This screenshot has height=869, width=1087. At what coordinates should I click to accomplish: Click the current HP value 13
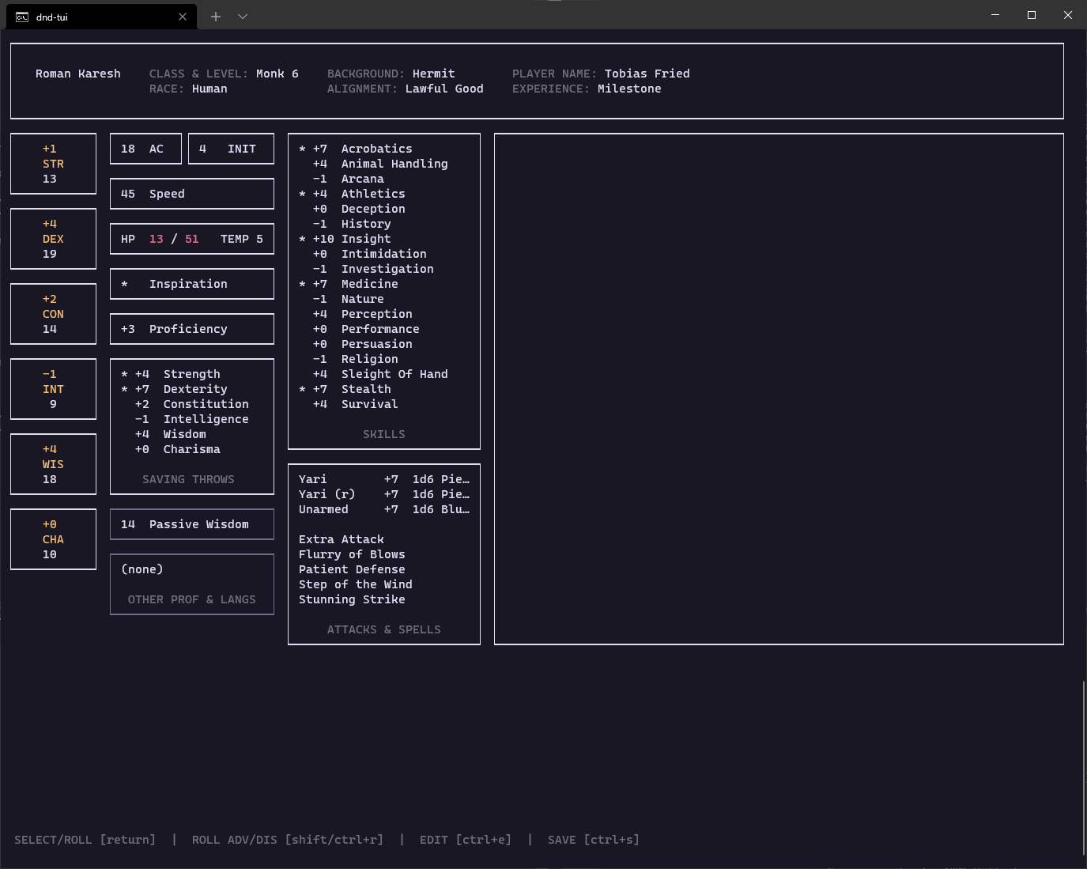click(157, 239)
